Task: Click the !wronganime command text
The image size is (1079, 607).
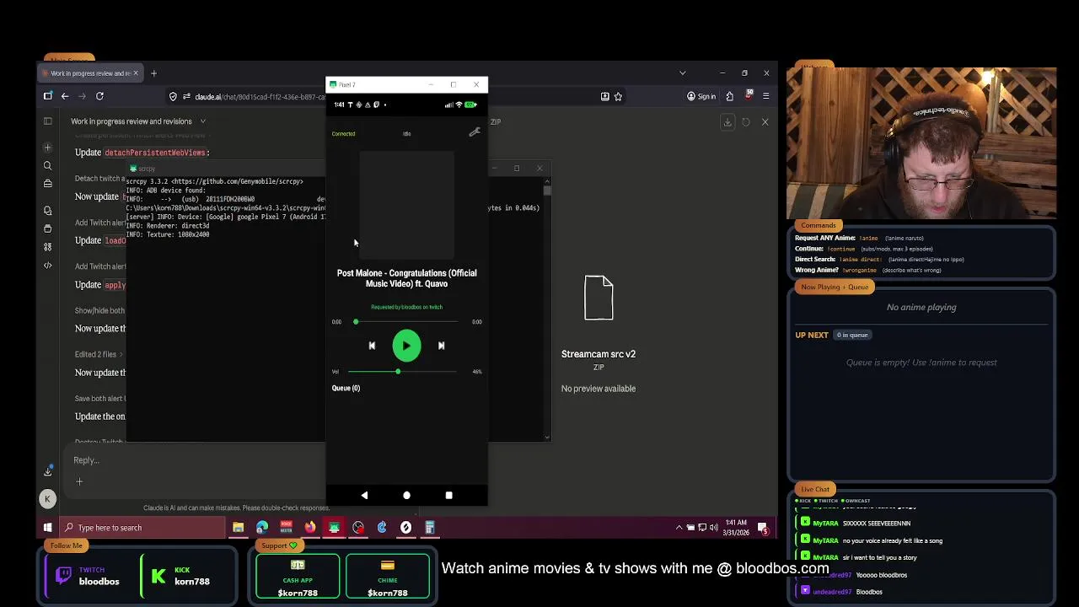Action: 860,270
